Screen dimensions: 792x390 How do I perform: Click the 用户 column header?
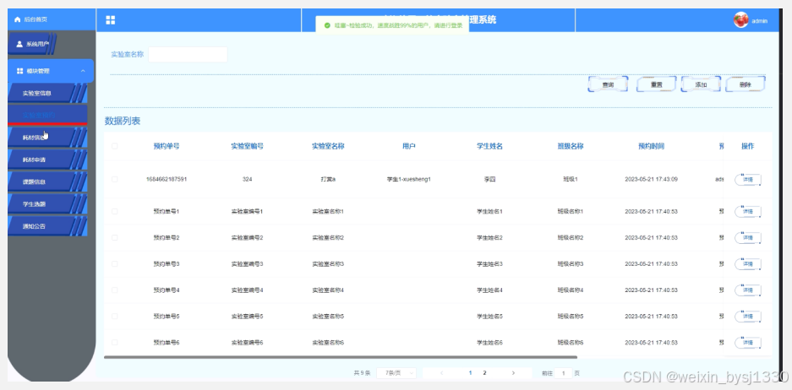click(408, 146)
